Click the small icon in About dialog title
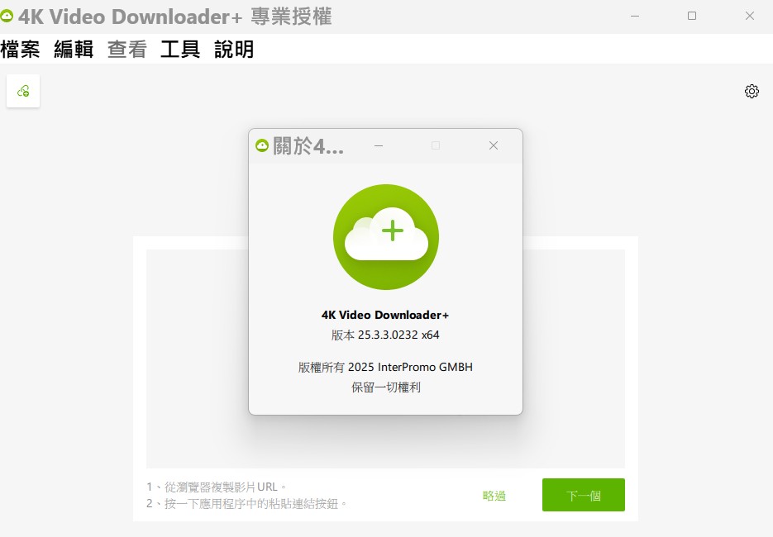The width and height of the screenshot is (773, 537). [x=262, y=146]
